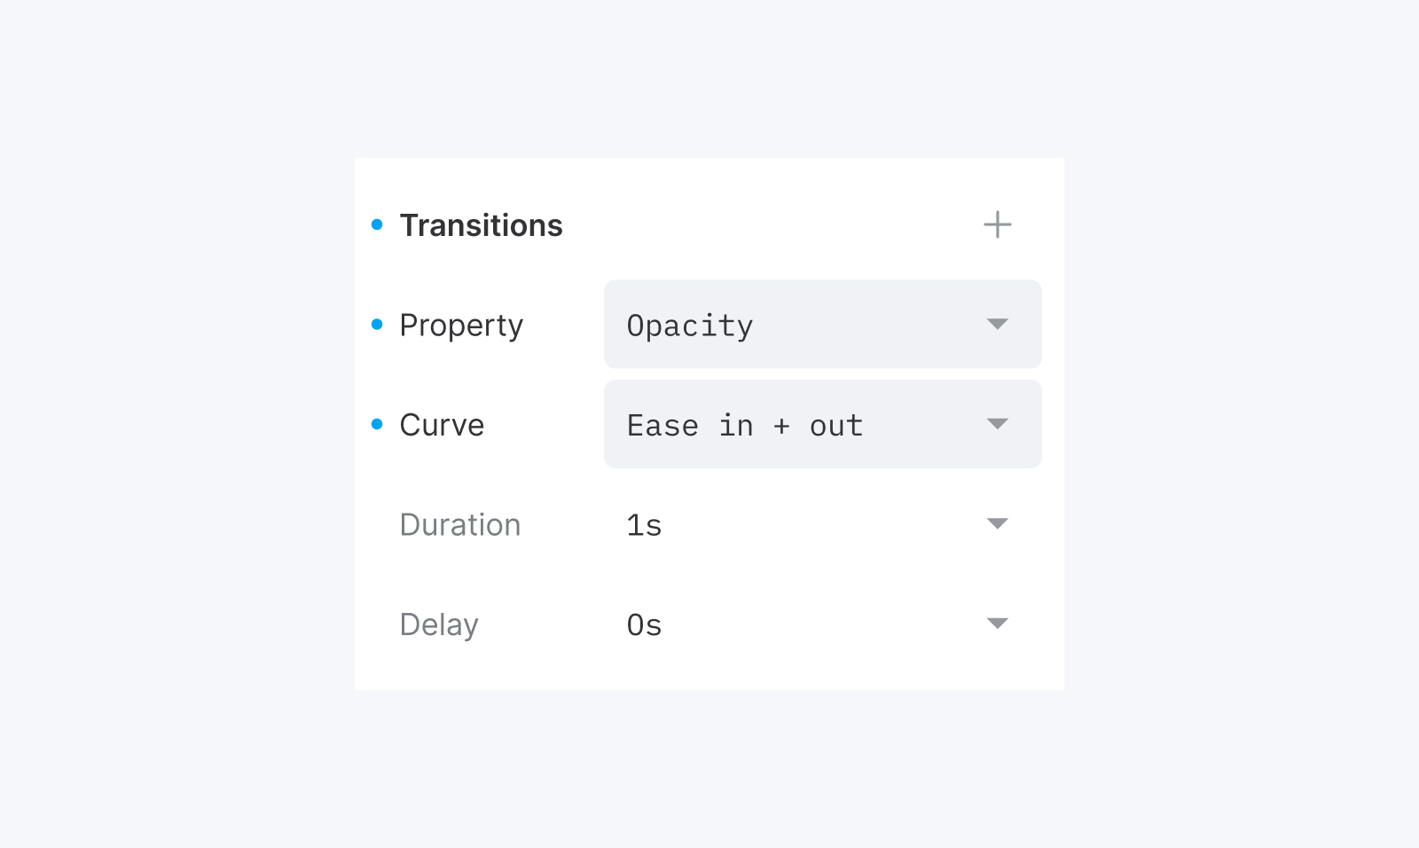Open the Delay dropdown arrow

point(997,624)
